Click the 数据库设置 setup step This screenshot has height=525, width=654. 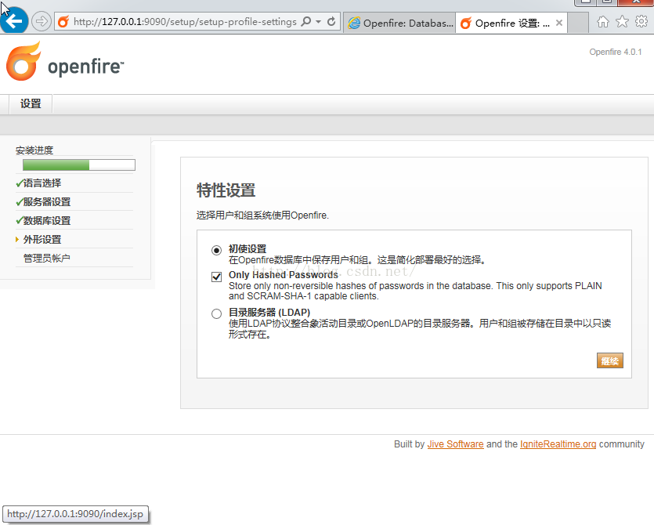[x=47, y=221]
